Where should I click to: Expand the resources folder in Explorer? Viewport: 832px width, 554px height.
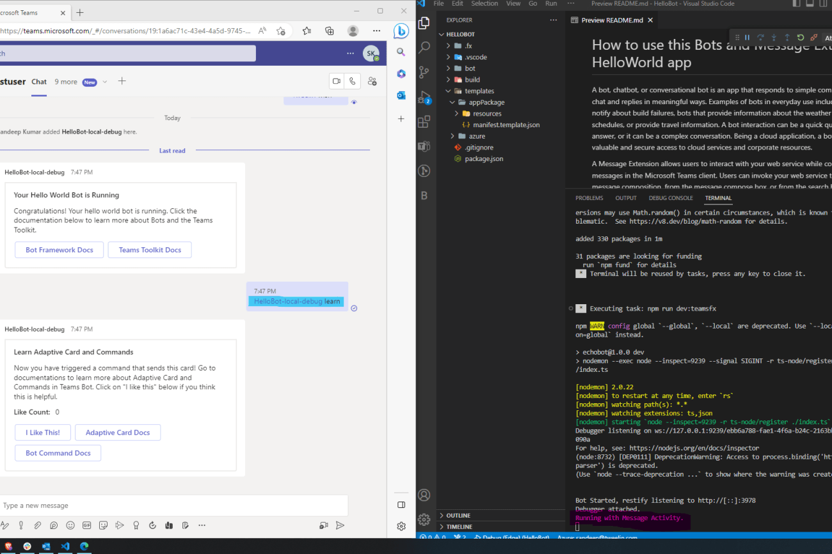click(487, 114)
